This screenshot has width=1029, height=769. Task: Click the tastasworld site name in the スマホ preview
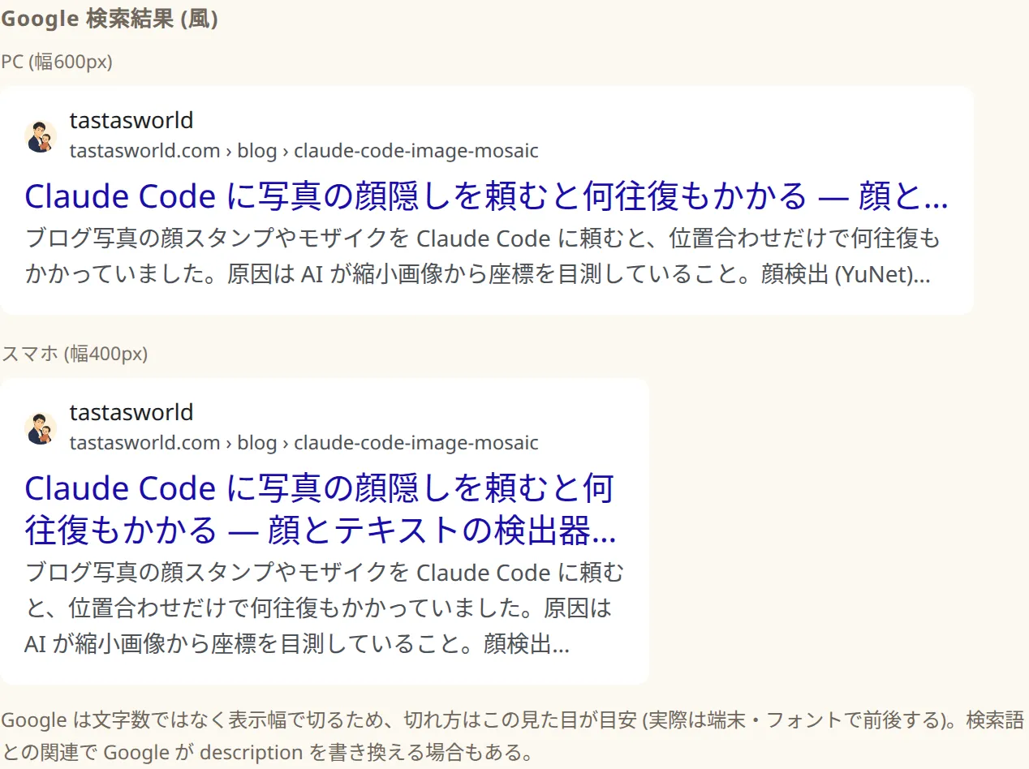(x=131, y=412)
